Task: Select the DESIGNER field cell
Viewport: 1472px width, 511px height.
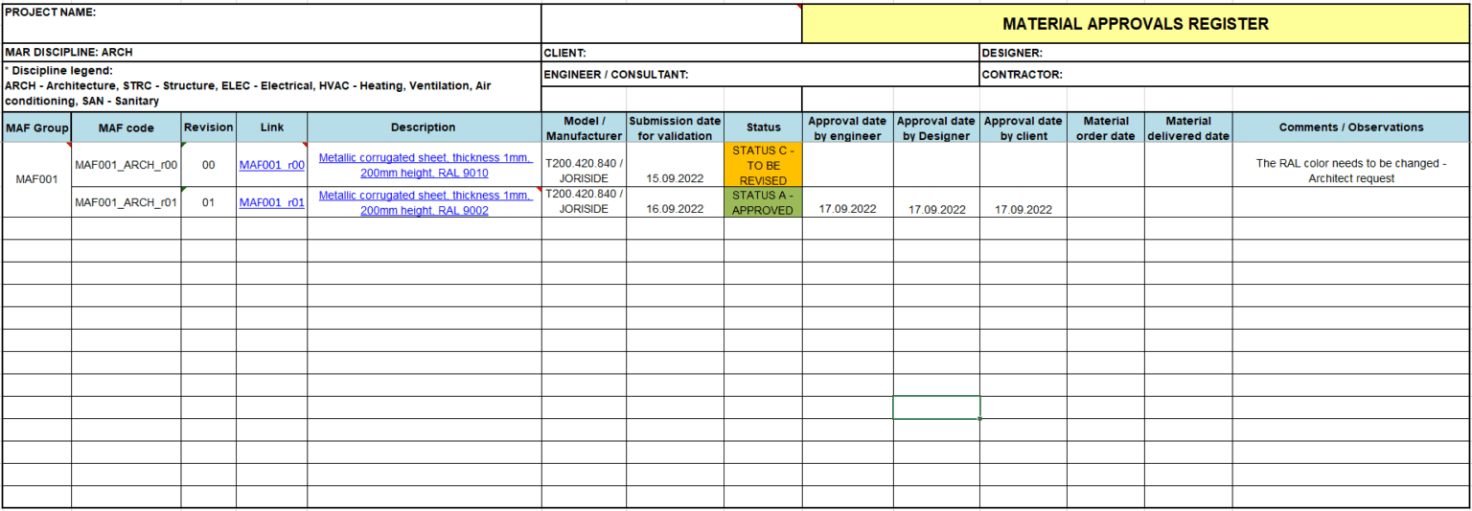Action: (x=1224, y=54)
